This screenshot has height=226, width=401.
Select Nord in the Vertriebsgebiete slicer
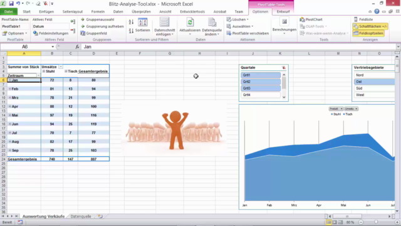[x=375, y=75]
